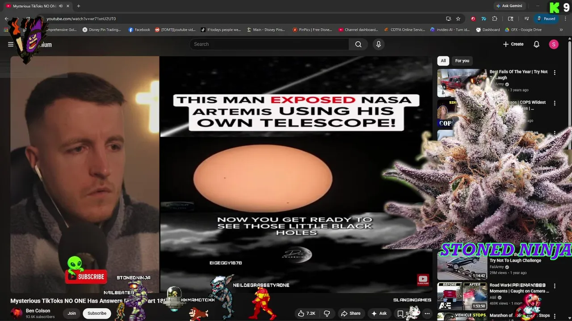Open Ask Gemini in Chrome
Image resolution: width=572 pixels, height=321 pixels.
tap(509, 6)
